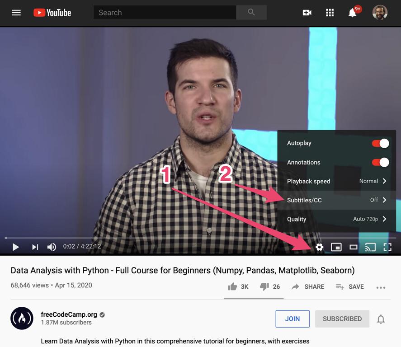Image resolution: width=401 pixels, height=347 pixels.
Task: Mute the video volume
Action: (52, 247)
